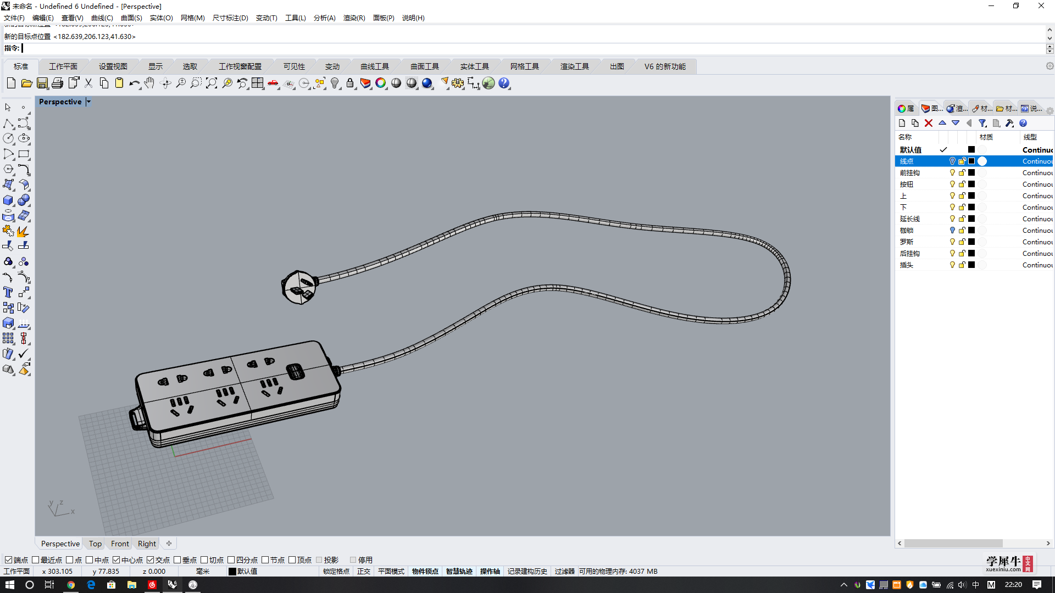Print using the printer icon
This screenshot has width=1055, height=593.
(x=57, y=83)
